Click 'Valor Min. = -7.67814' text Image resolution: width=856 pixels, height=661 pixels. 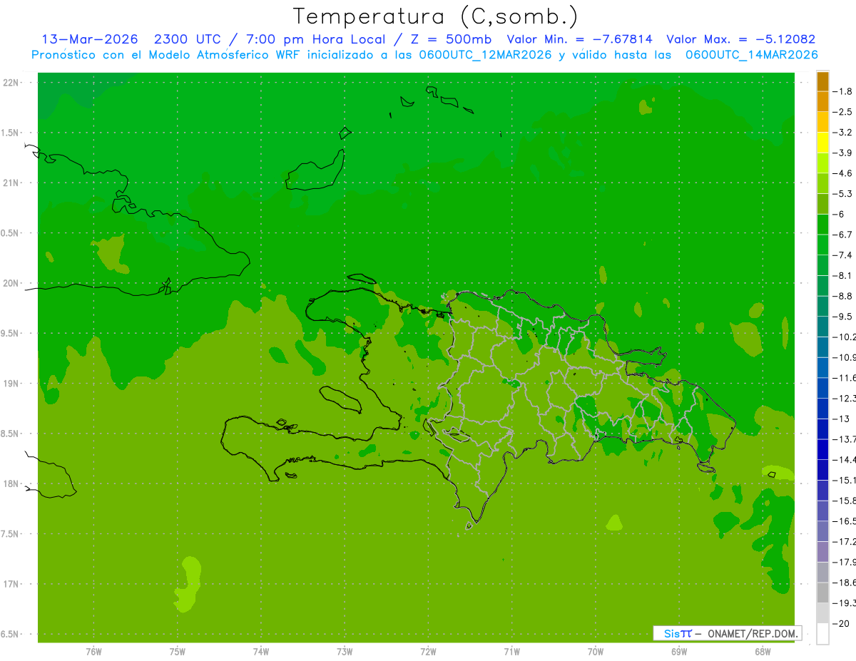579,39
